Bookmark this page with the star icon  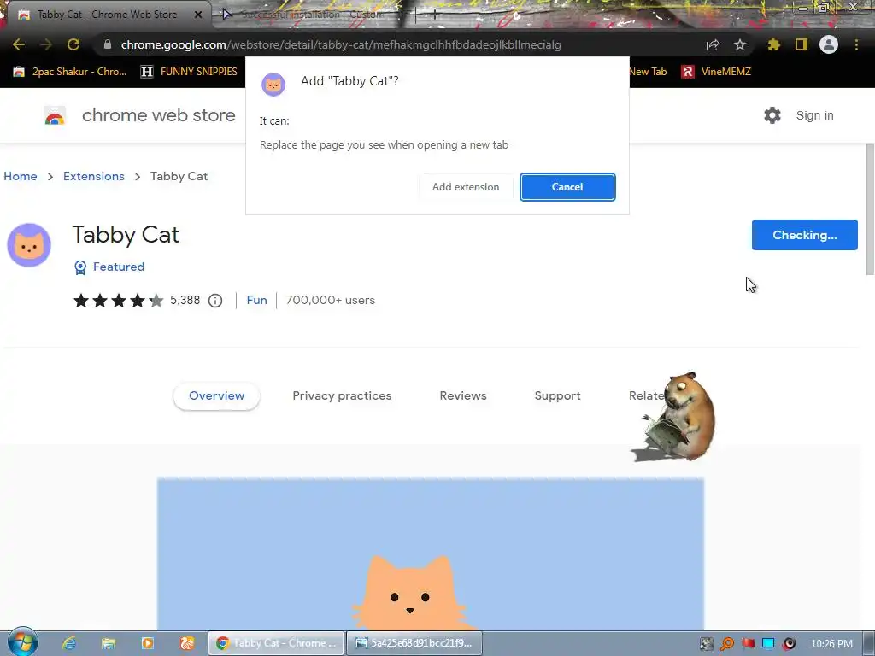(740, 44)
